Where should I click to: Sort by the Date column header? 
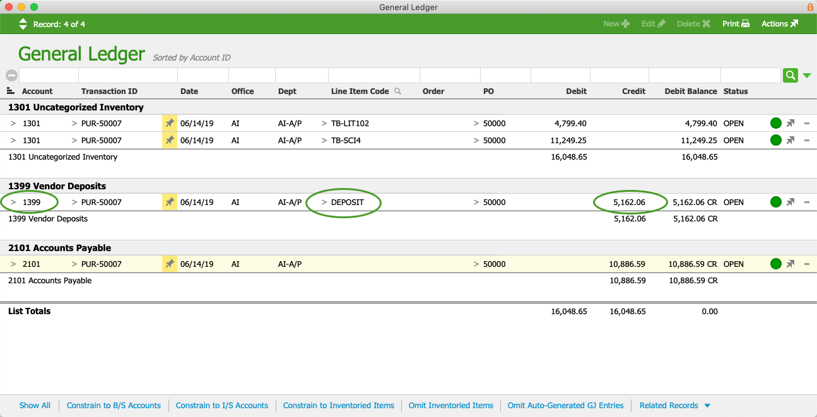click(x=189, y=91)
